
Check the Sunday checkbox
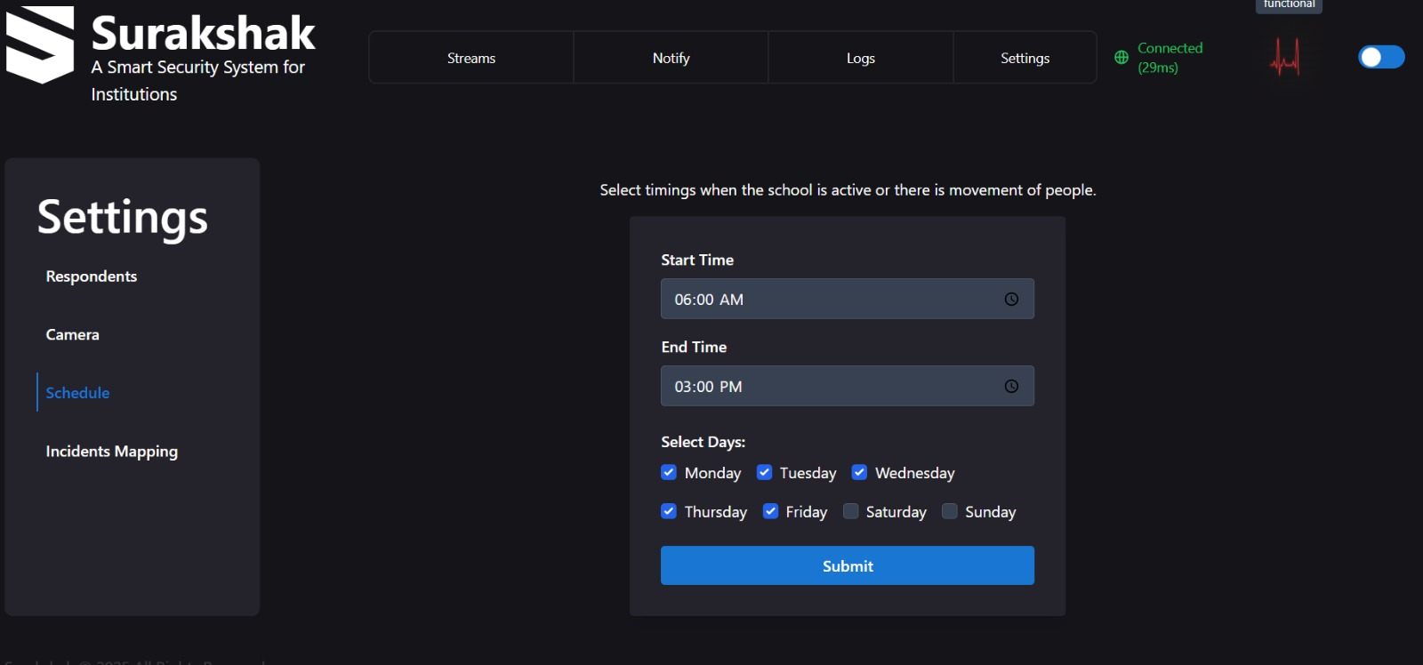click(x=950, y=511)
